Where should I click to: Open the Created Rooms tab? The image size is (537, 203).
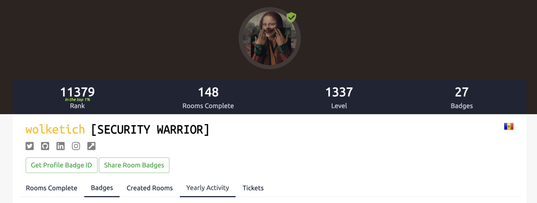coord(150,188)
